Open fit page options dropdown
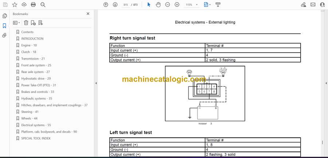The height and width of the screenshot is (158, 328). coord(207,5)
